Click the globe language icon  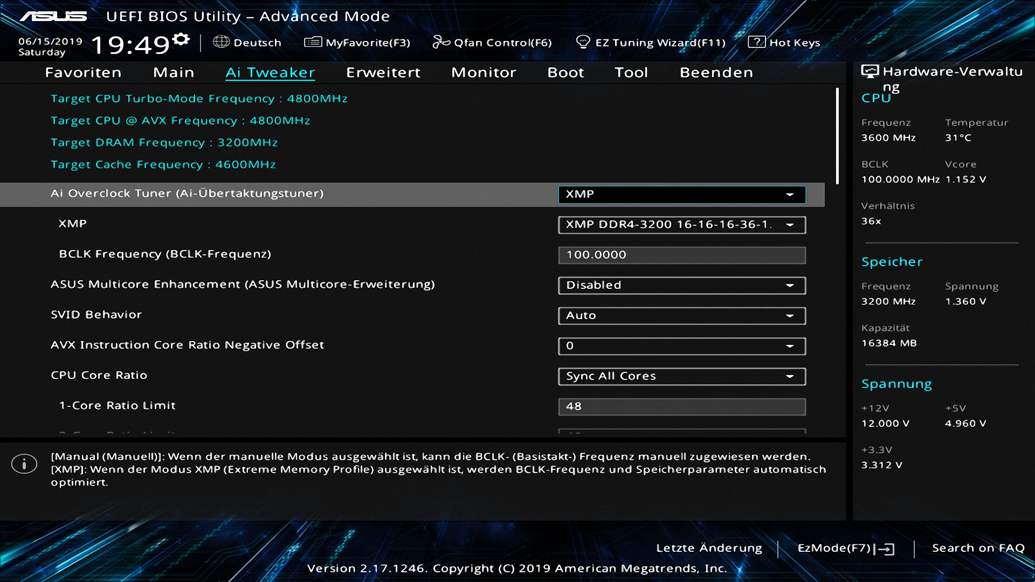pos(221,42)
